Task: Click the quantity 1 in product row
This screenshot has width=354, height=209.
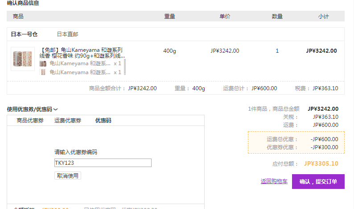Action: (x=277, y=51)
